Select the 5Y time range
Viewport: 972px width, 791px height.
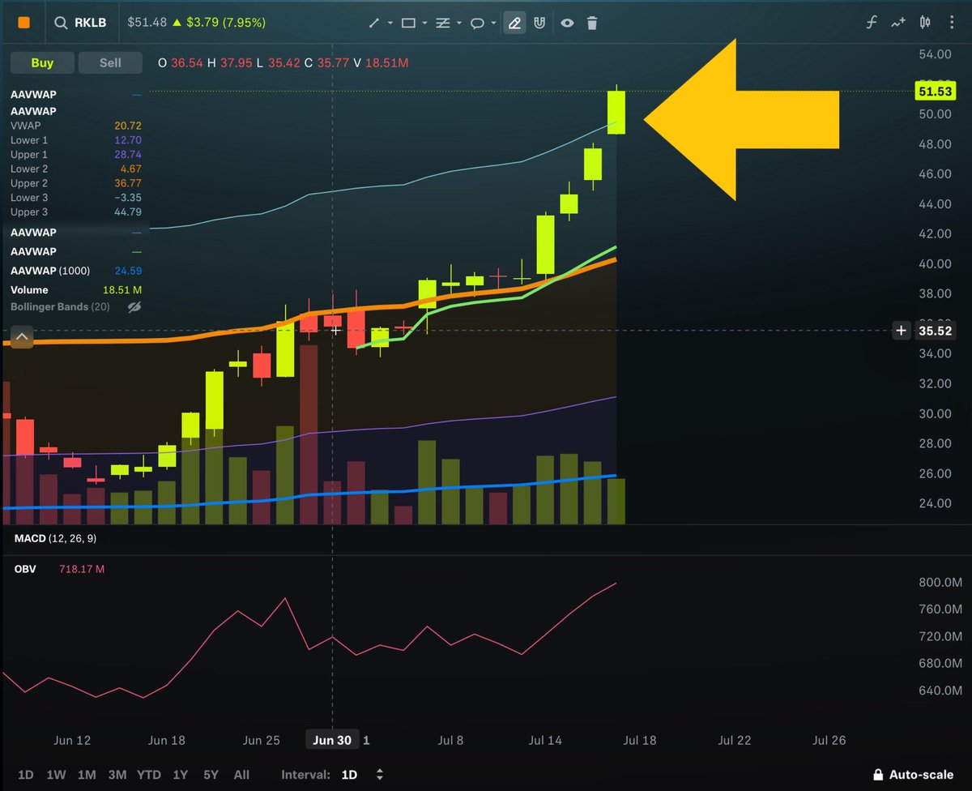[x=211, y=775]
